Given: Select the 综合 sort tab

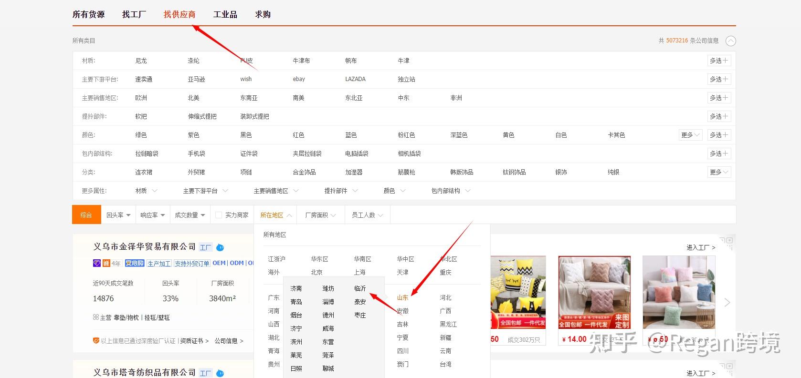Looking at the screenshot, I should pyautogui.click(x=86, y=215).
